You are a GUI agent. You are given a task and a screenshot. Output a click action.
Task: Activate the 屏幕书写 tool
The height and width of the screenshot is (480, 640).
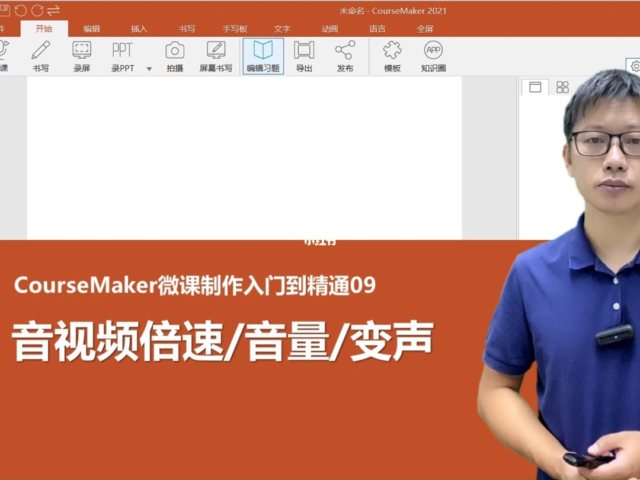tap(216, 56)
